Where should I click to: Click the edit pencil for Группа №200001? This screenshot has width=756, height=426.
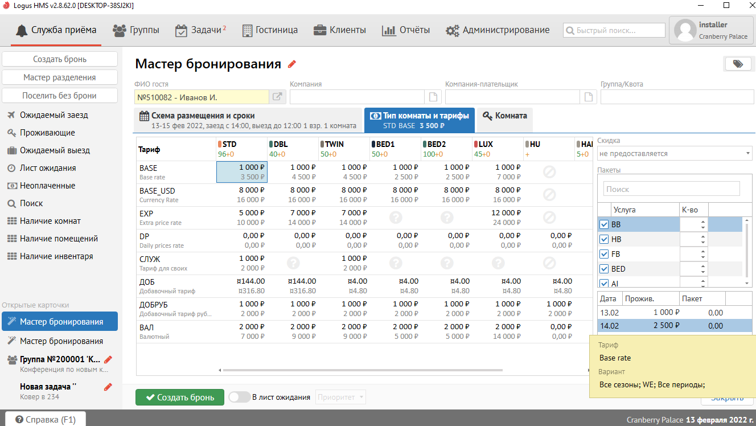click(108, 359)
